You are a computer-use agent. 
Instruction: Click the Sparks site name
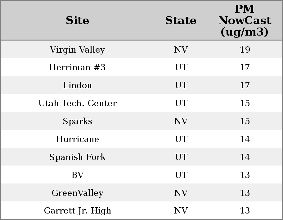[x=78, y=121]
